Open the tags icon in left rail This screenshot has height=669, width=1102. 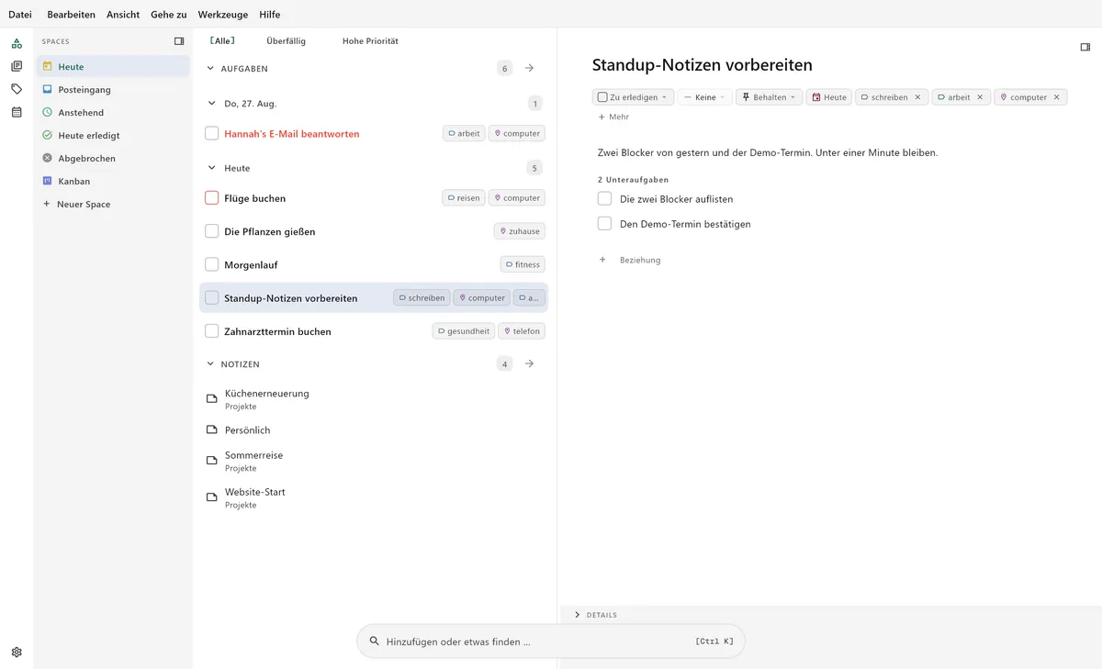click(x=17, y=89)
